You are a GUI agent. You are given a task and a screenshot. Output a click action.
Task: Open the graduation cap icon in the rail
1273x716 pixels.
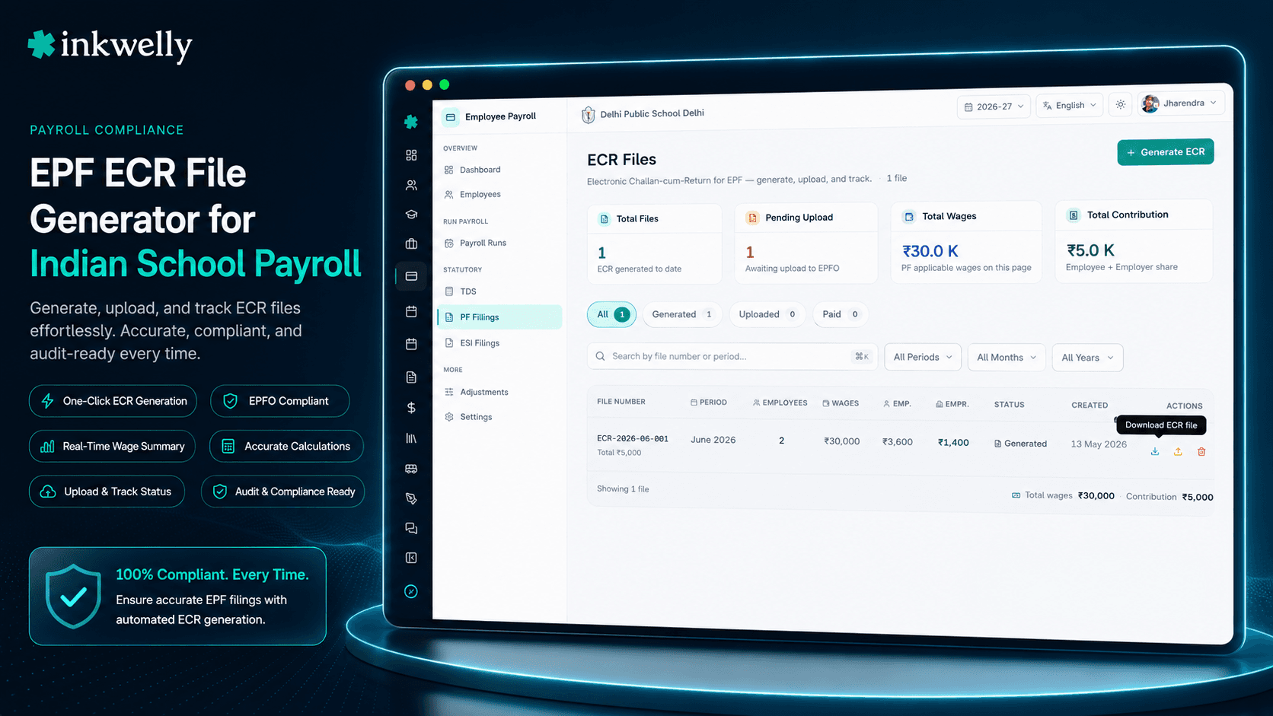[x=411, y=215]
